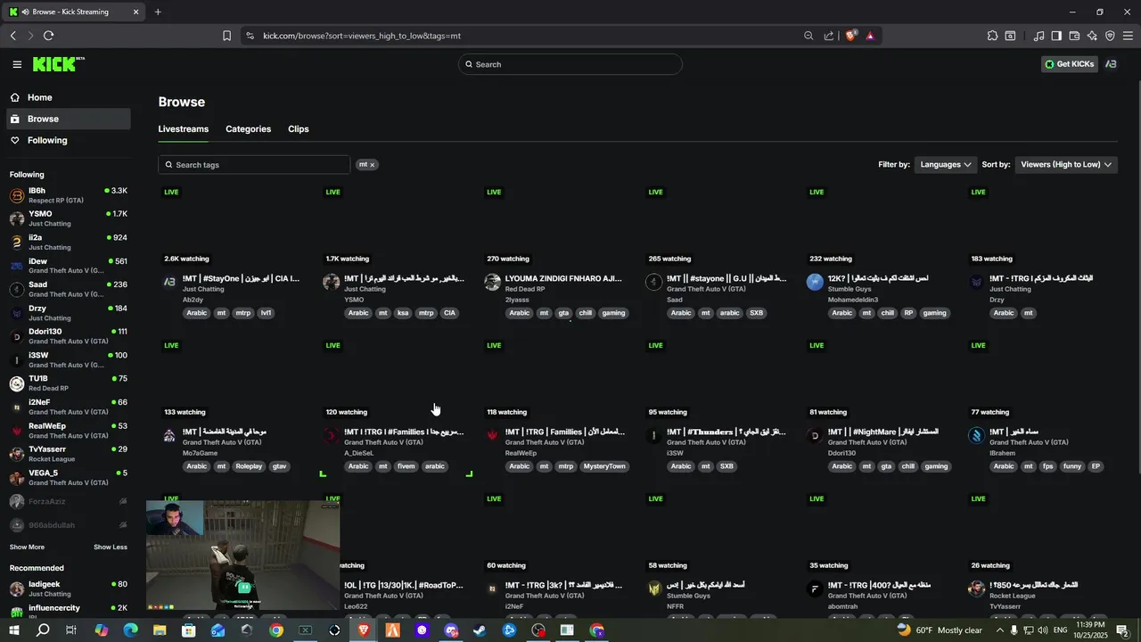This screenshot has width=1141, height=642.
Task: Select MysteryTown tag on RealWeEp card
Action: (604, 466)
